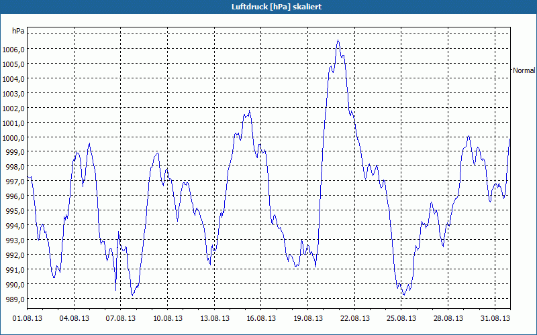Click the 997,0 axis value
Viewport: 537px width, 335px height.
[15, 182]
